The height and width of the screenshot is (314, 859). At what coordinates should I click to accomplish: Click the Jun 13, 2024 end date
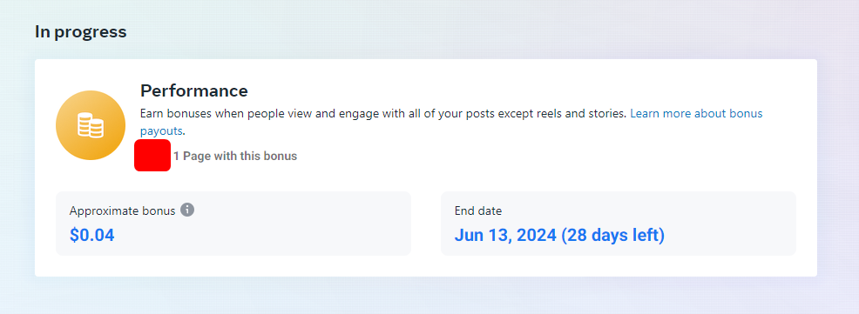pos(505,235)
